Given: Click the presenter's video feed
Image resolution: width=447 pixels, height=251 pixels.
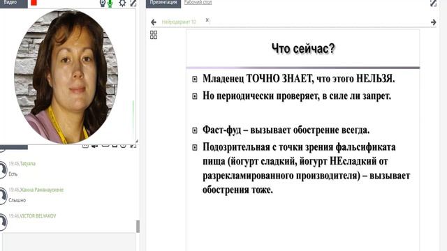Looking at the screenshot, I should point(66,76).
